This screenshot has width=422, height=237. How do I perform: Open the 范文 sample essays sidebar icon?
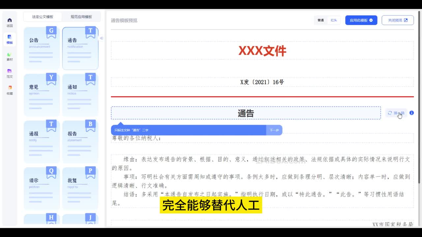(x=10, y=73)
